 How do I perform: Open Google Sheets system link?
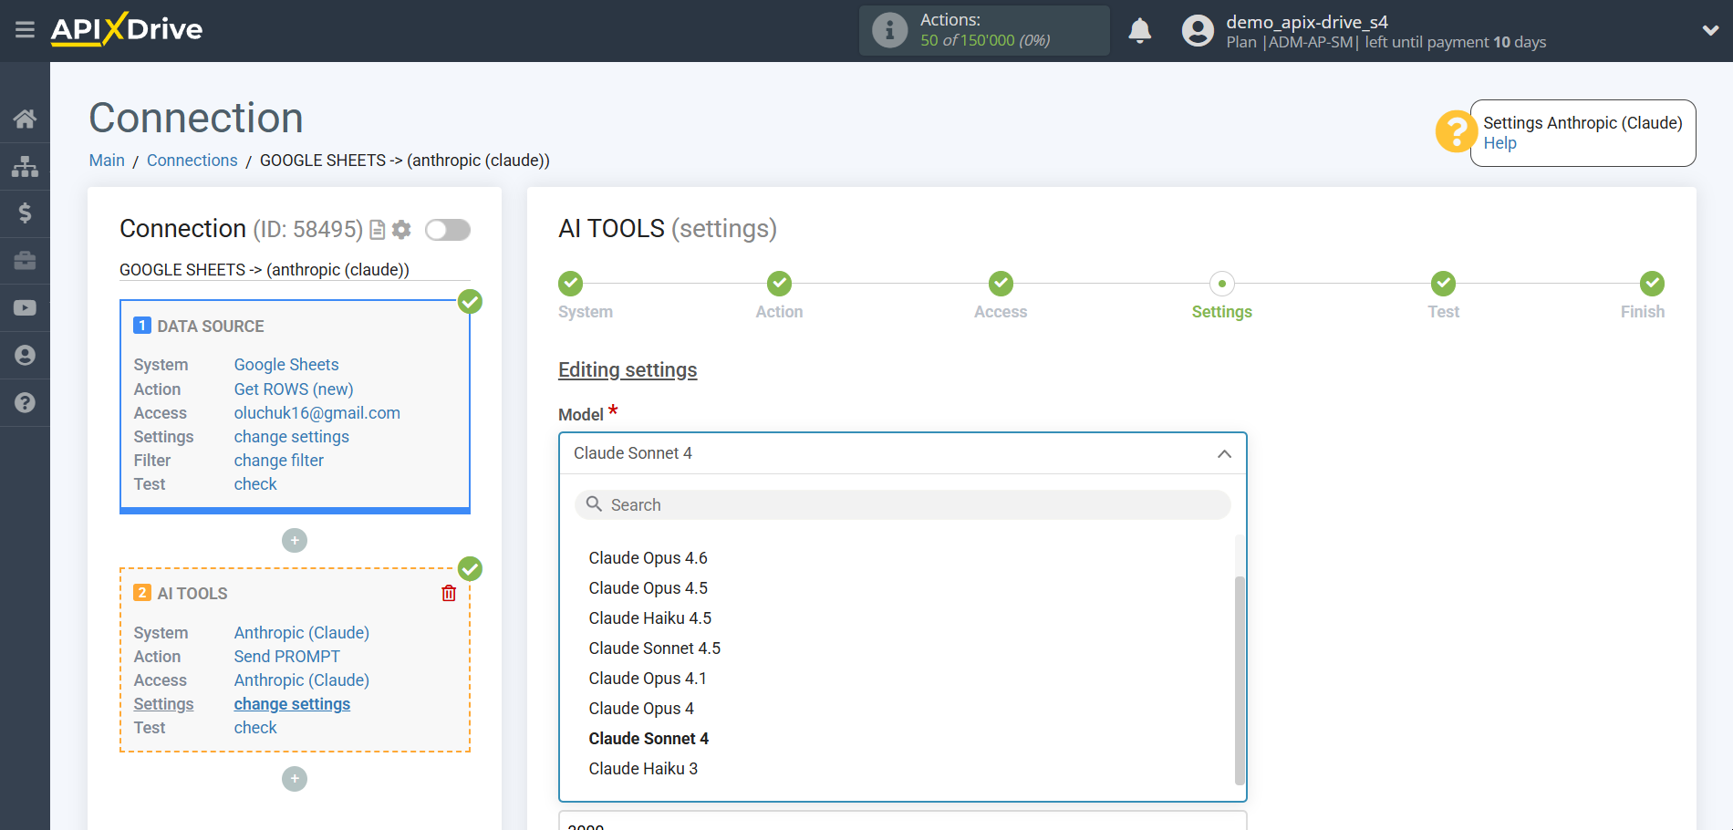coord(285,365)
